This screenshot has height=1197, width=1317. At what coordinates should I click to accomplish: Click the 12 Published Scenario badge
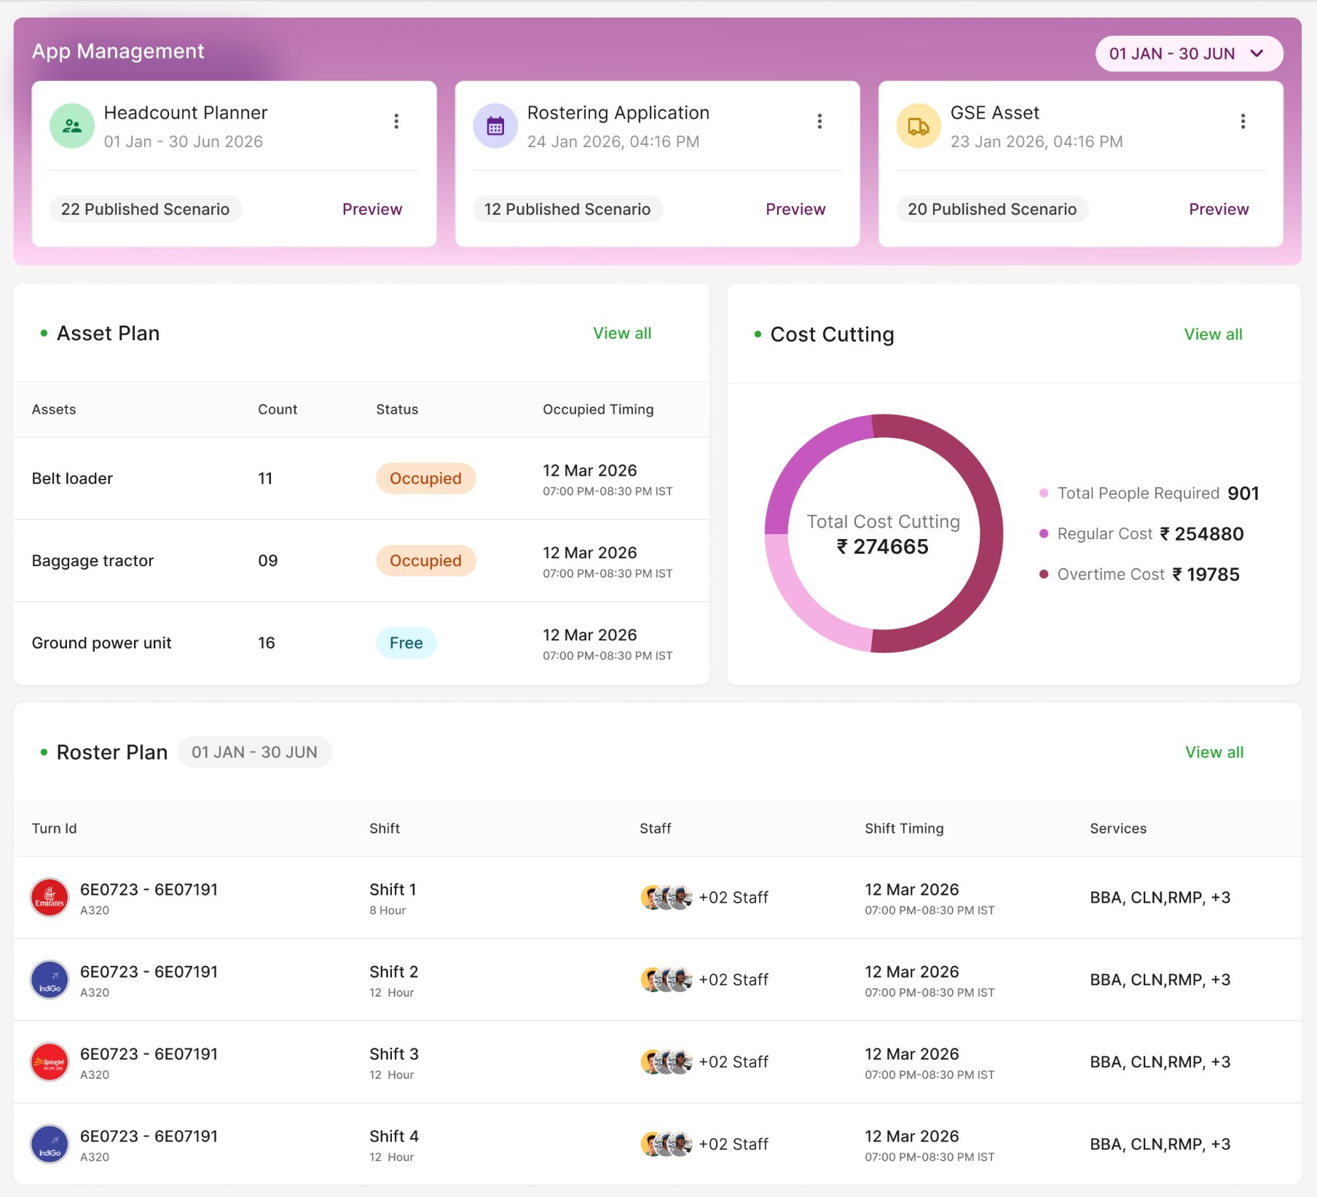(x=567, y=209)
